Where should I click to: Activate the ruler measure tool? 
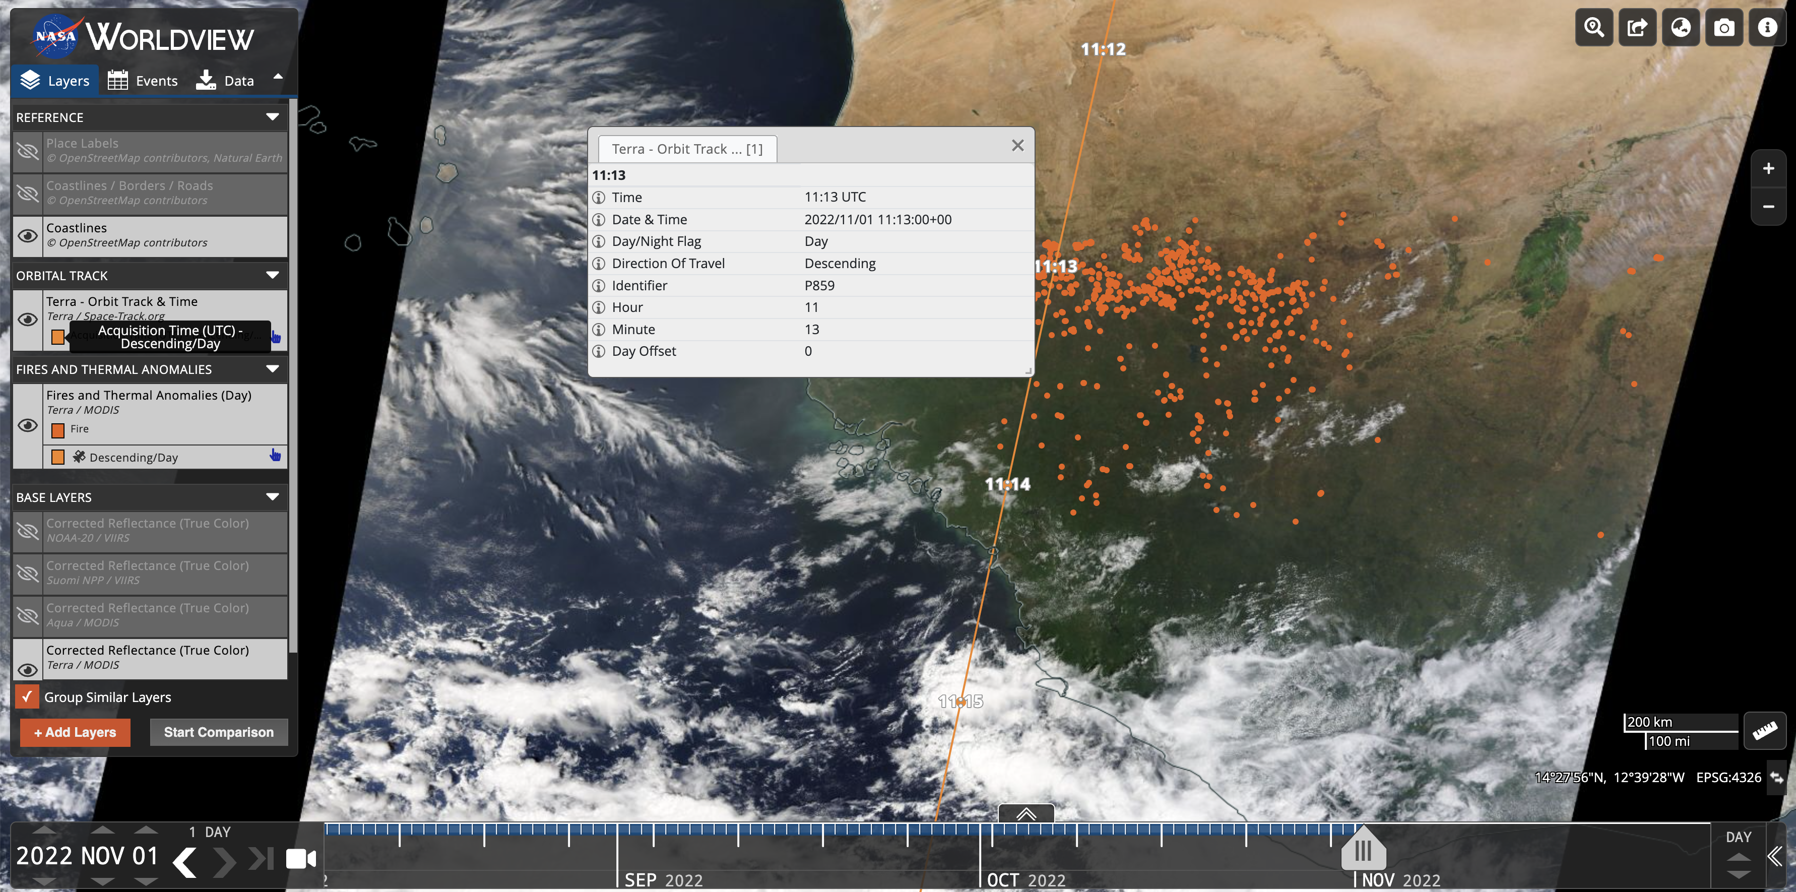[x=1765, y=730]
